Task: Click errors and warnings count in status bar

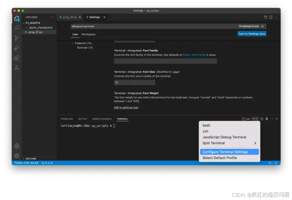Action: coord(47,163)
